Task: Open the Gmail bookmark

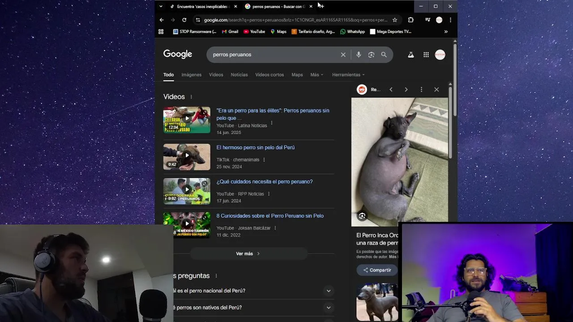Action: (230, 32)
